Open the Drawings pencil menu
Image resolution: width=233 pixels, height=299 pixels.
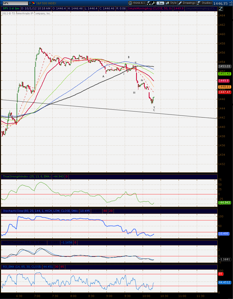coord(187,3)
